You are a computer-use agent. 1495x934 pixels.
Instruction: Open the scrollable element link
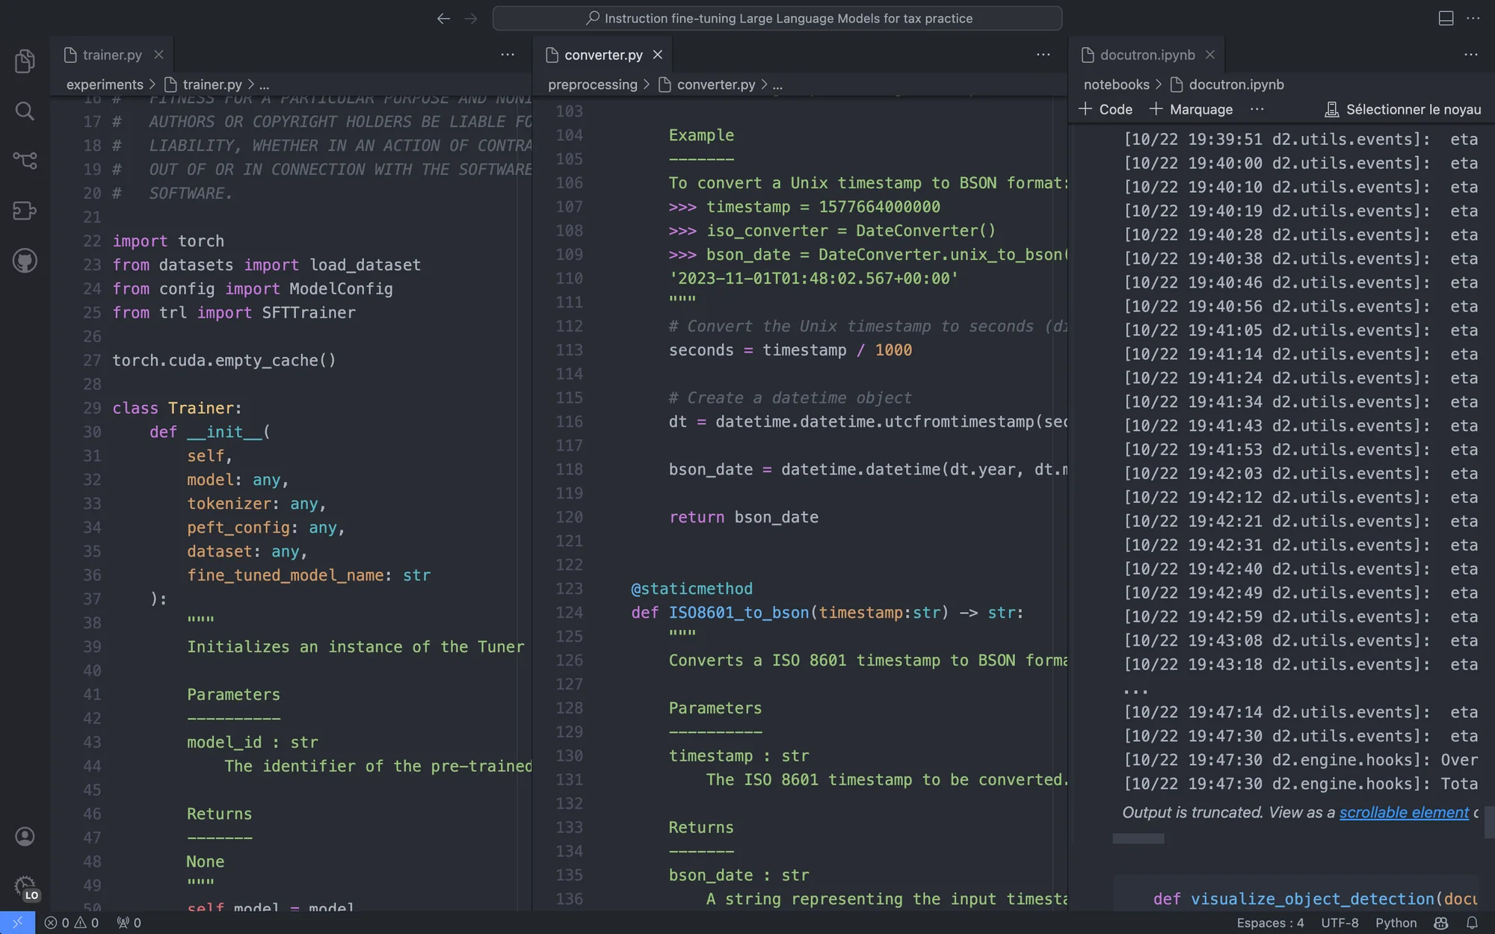pyautogui.click(x=1403, y=812)
